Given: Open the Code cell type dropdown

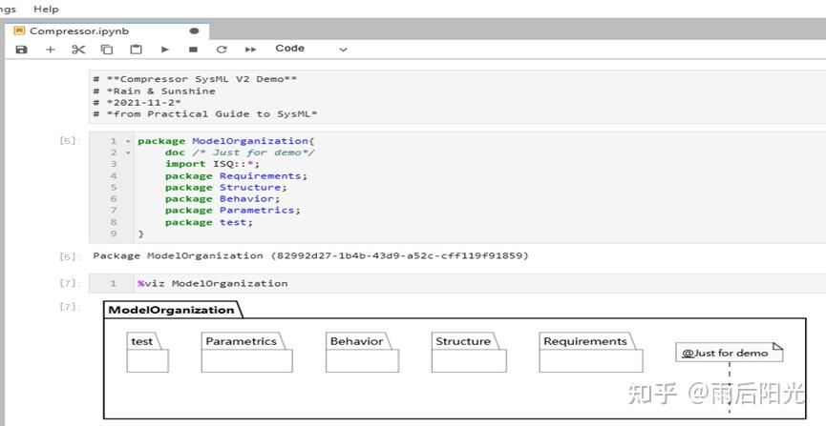Looking at the screenshot, I should coord(311,49).
